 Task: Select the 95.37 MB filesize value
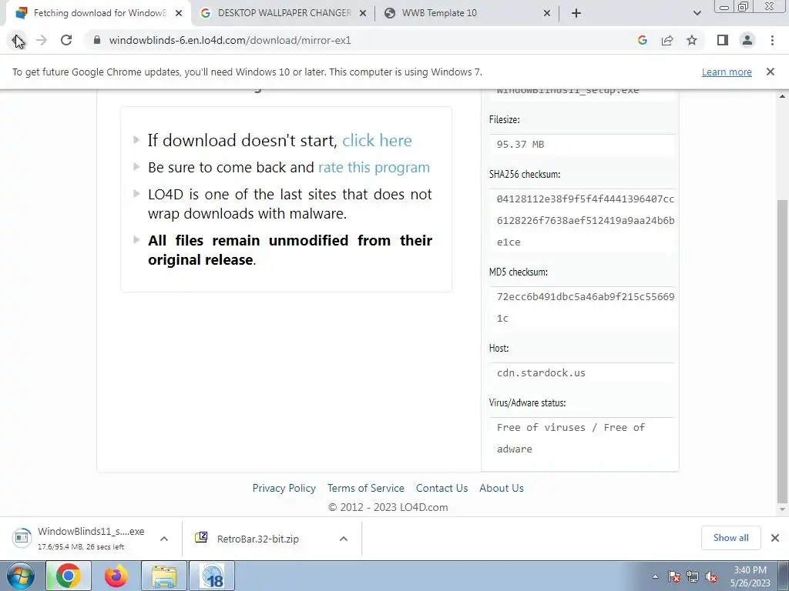click(x=520, y=144)
